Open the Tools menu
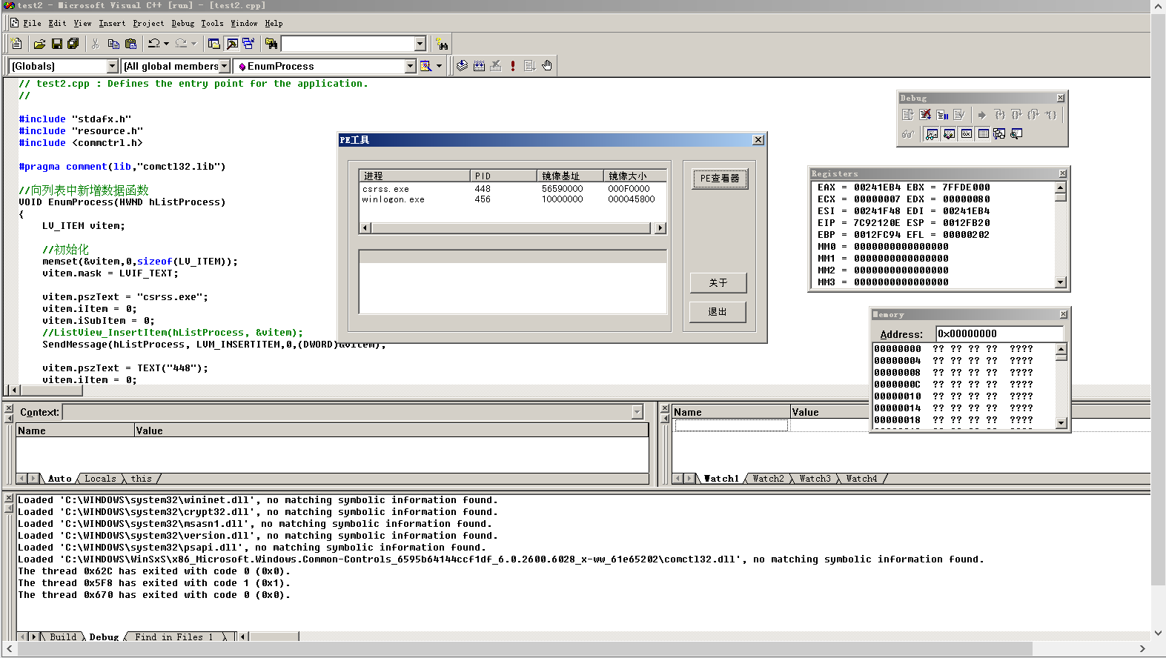 (212, 24)
